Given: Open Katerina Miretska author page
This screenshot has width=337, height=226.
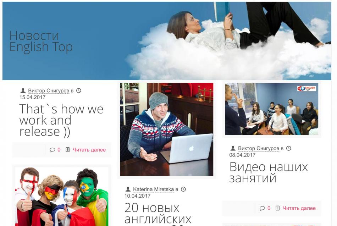Looking at the screenshot, I should pos(153,189).
